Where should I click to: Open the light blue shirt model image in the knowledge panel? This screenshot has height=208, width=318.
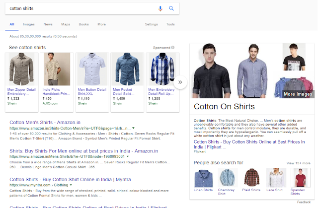tap(252, 70)
